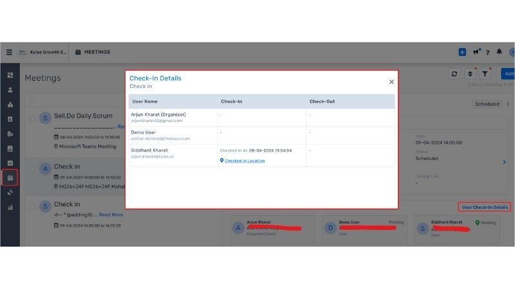Click check-in time 08-04-2024 13:54:54
Screen dimensions: 515x289
coord(270,150)
